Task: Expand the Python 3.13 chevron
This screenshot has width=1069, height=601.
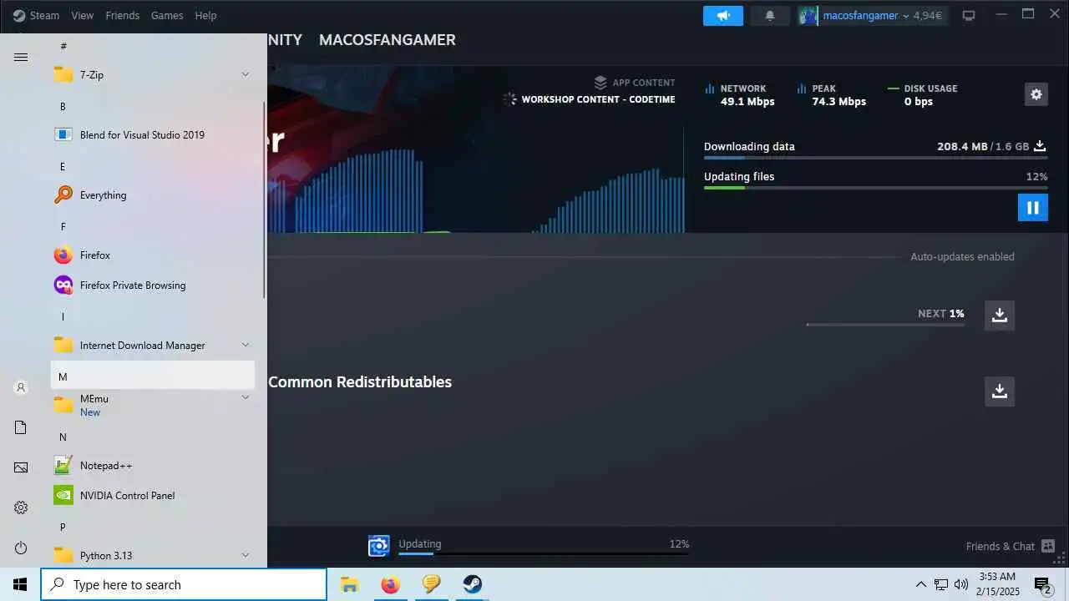Action: coord(246,555)
